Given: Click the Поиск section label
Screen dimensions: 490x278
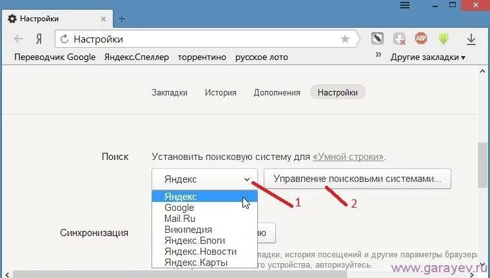Looking at the screenshot, I should pos(115,156).
